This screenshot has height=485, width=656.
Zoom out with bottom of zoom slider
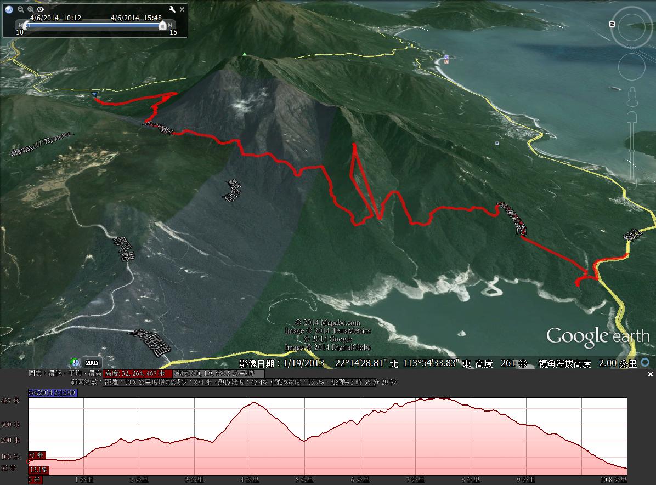pyautogui.click(x=632, y=184)
